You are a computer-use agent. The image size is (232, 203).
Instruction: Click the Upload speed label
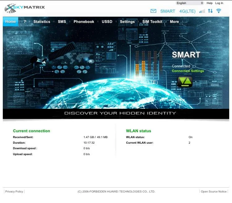23,154
